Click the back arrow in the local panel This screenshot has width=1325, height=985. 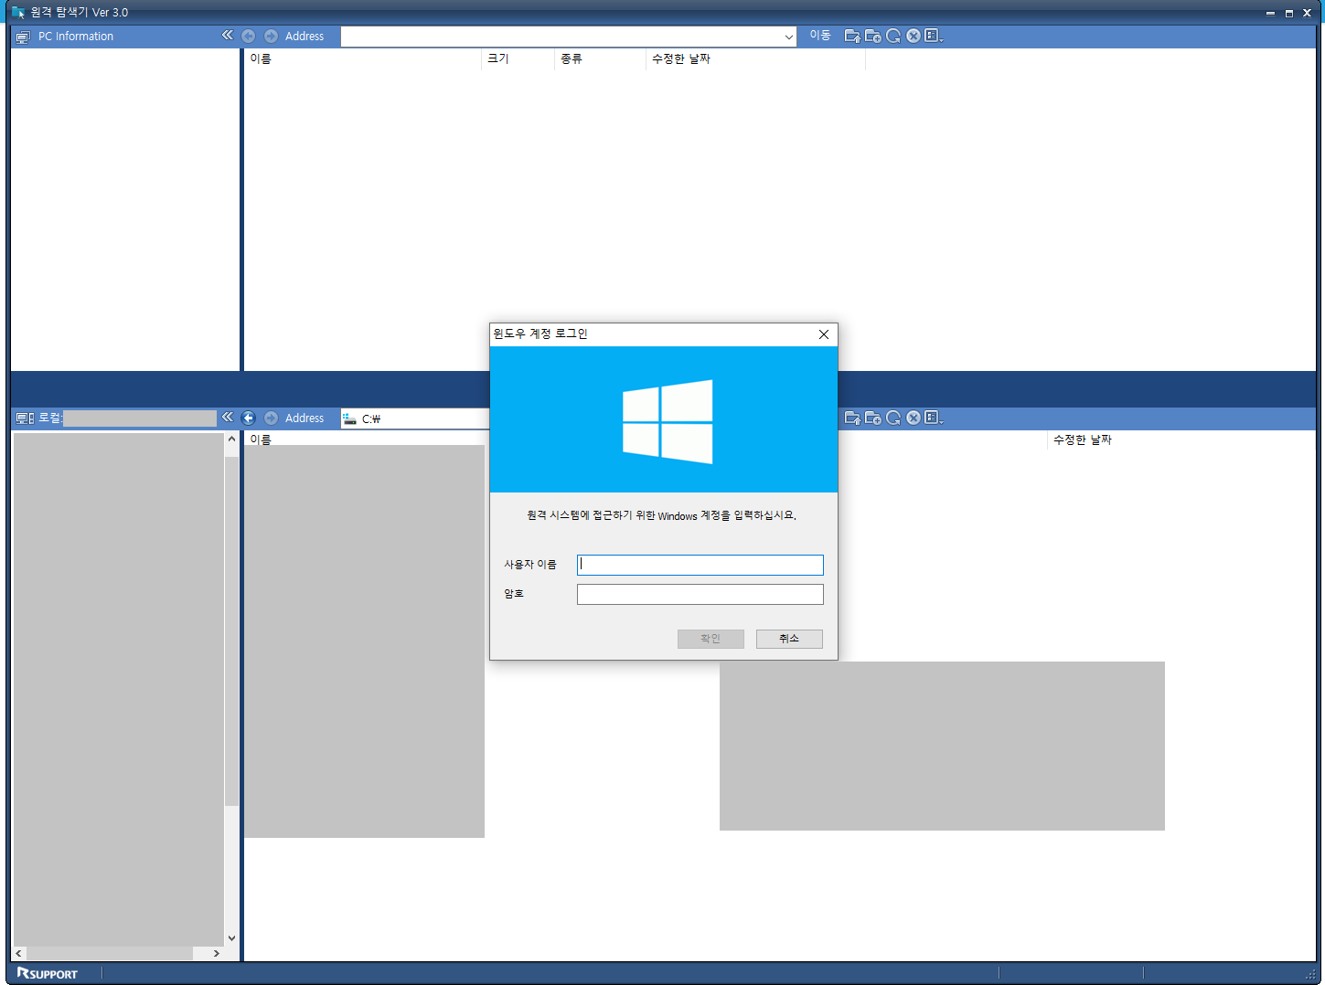pyautogui.click(x=248, y=418)
